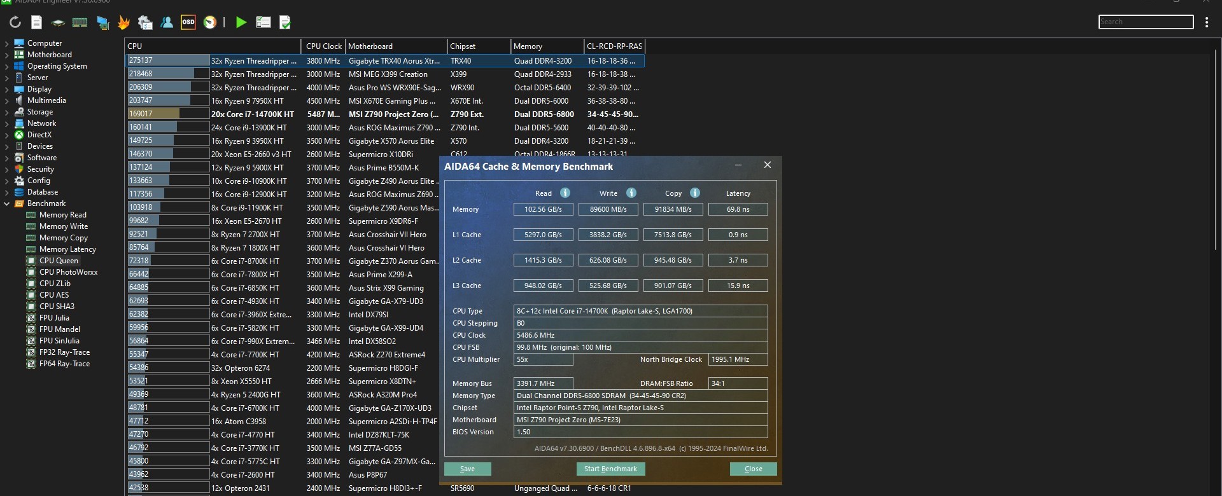The height and width of the screenshot is (496, 1222).
Task: Open the gear preferences toolbar icon
Action: coord(145,22)
